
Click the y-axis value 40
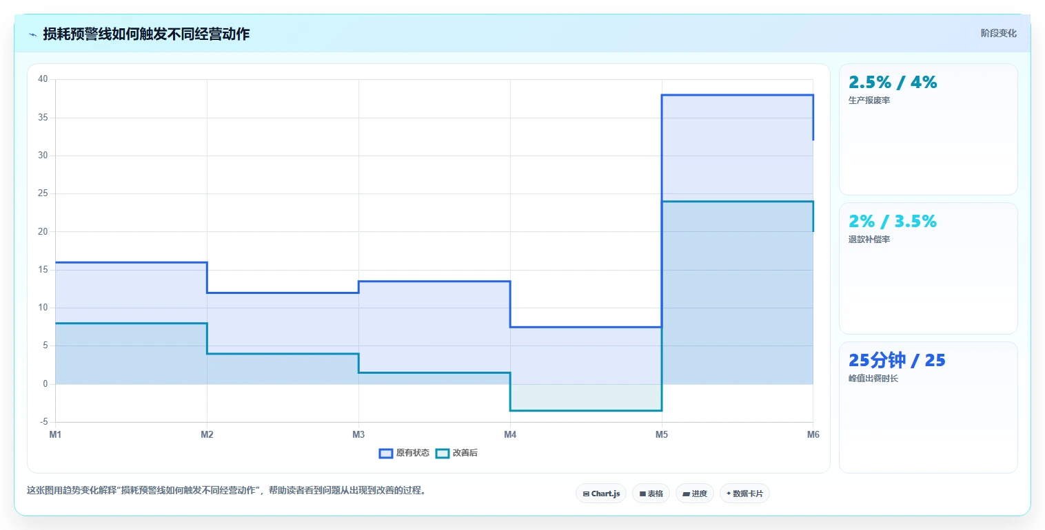tap(43, 79)
